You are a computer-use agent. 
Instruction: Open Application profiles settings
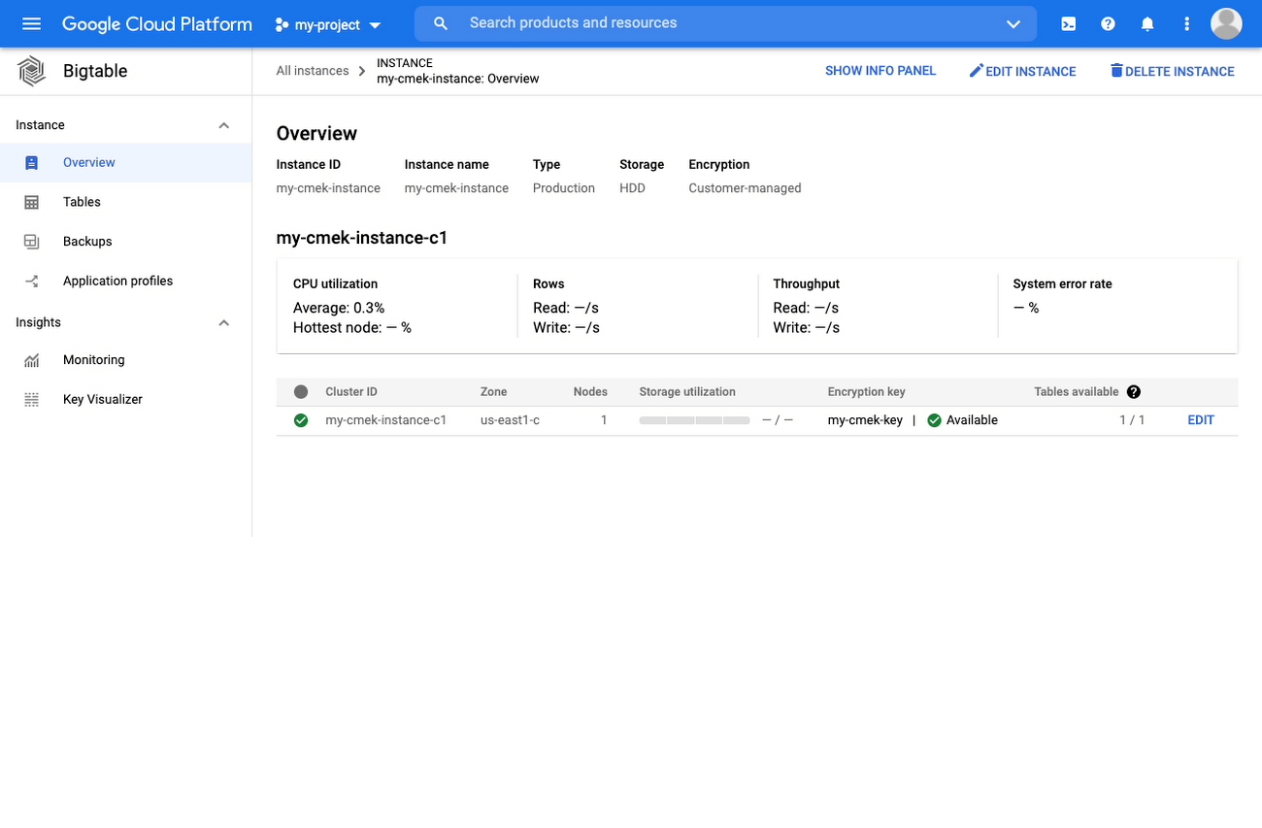117,281
